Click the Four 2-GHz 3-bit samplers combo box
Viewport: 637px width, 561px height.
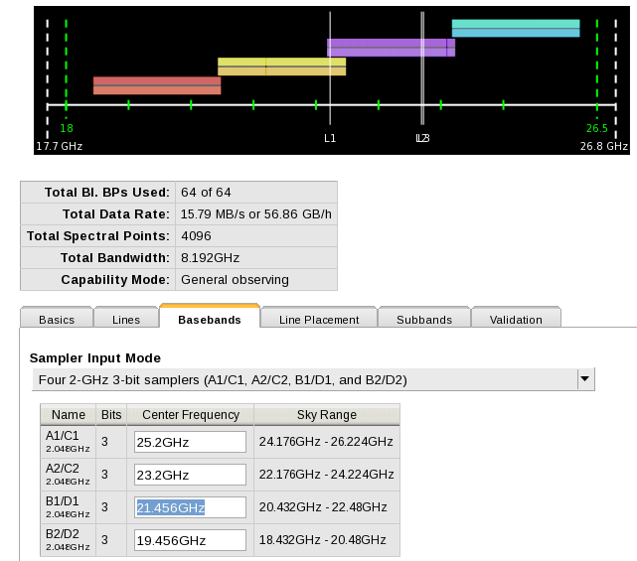point(303,379)
